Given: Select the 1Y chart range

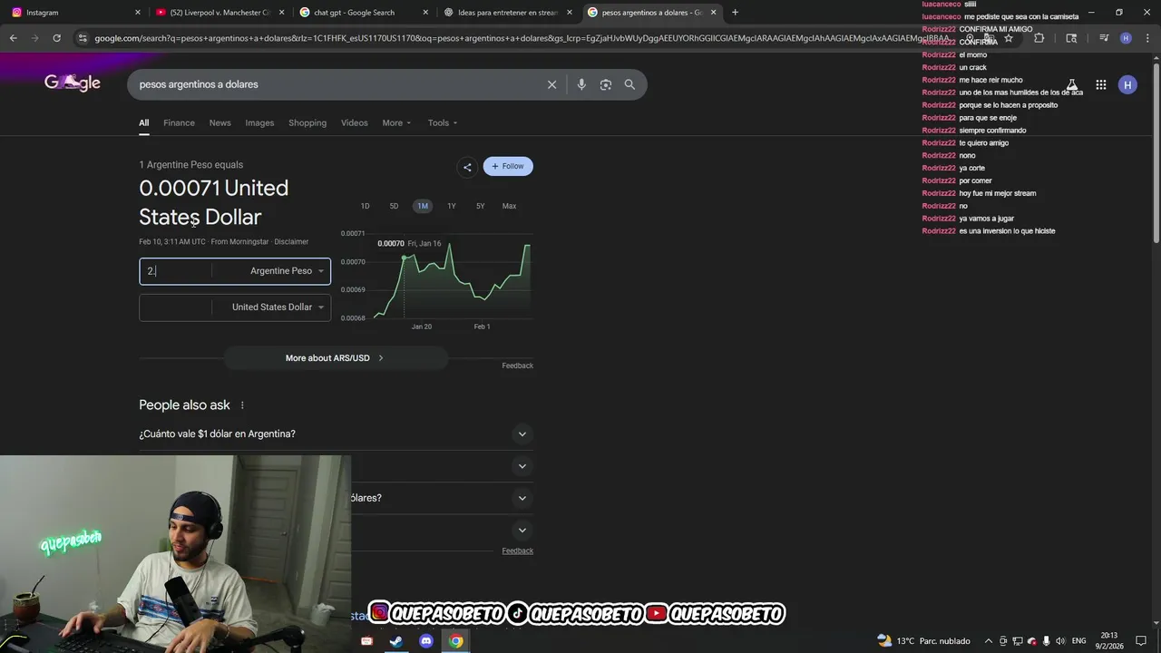Looking at the screenshot, I should point(452,206).
